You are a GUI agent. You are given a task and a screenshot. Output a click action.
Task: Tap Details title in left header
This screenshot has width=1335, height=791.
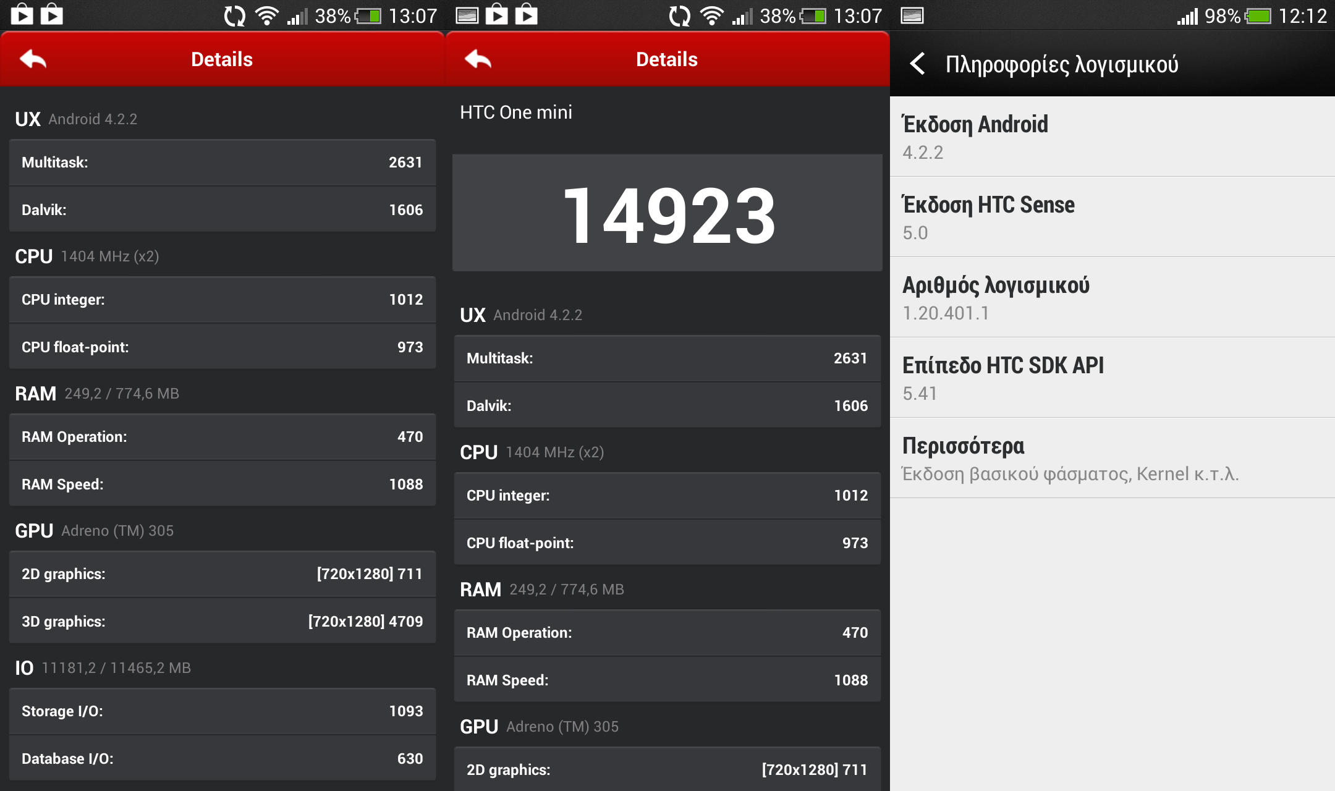pyautogui.click(x=222, y=59)
